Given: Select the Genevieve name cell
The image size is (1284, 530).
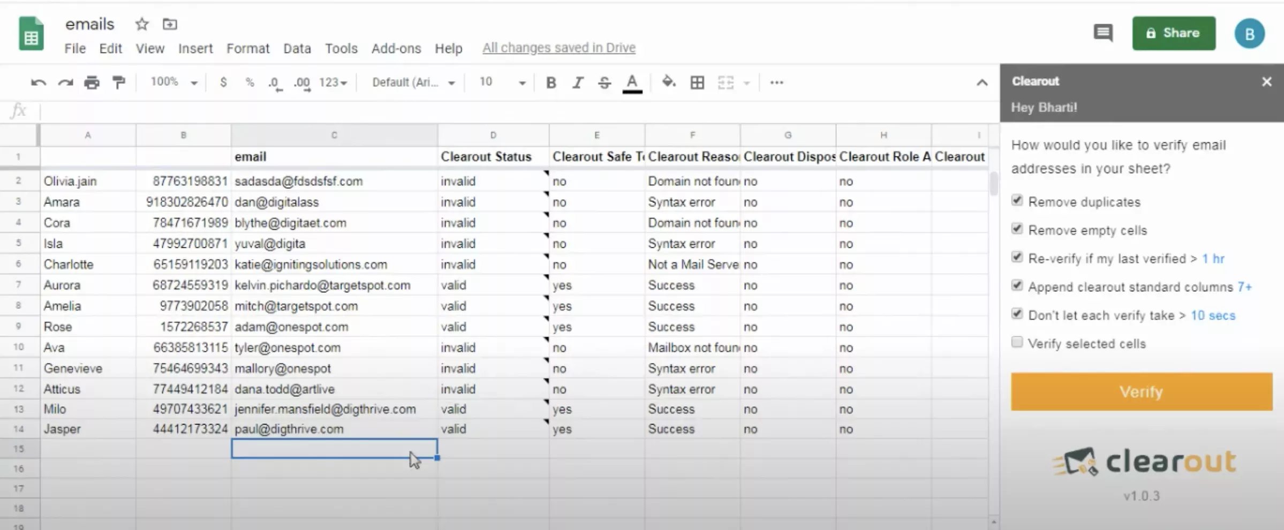Looking at the screenshot, I should 88,368.
